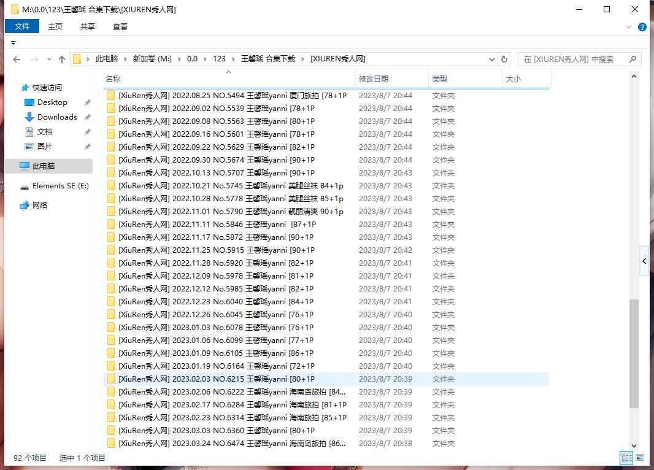
Task: Expand chevron after 新加卷 (M:) breadcrumb
Action: [x=179, y=60]
